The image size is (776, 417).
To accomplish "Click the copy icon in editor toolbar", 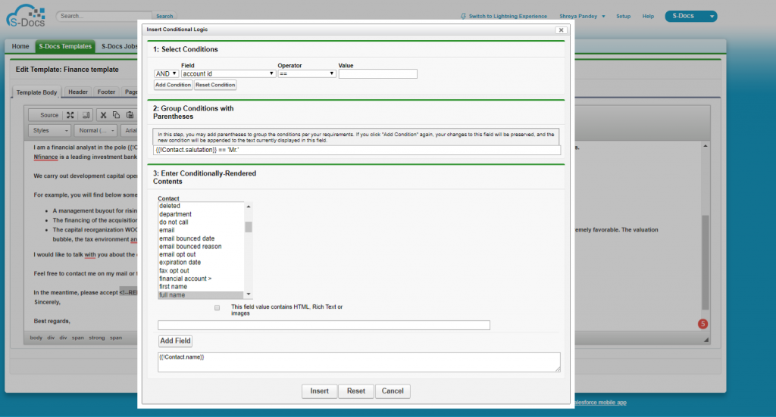I will tap(116, 115).
